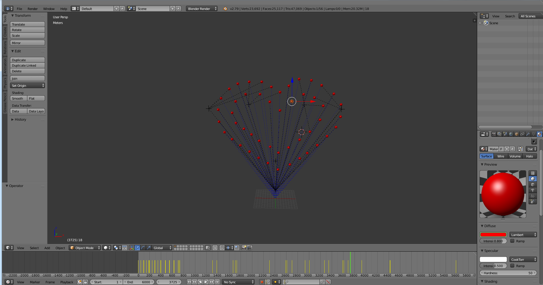The height and width of the screenshot is (285, 543).
Task: Click the play animation button in timeline
Action: [x=205, y=282]
